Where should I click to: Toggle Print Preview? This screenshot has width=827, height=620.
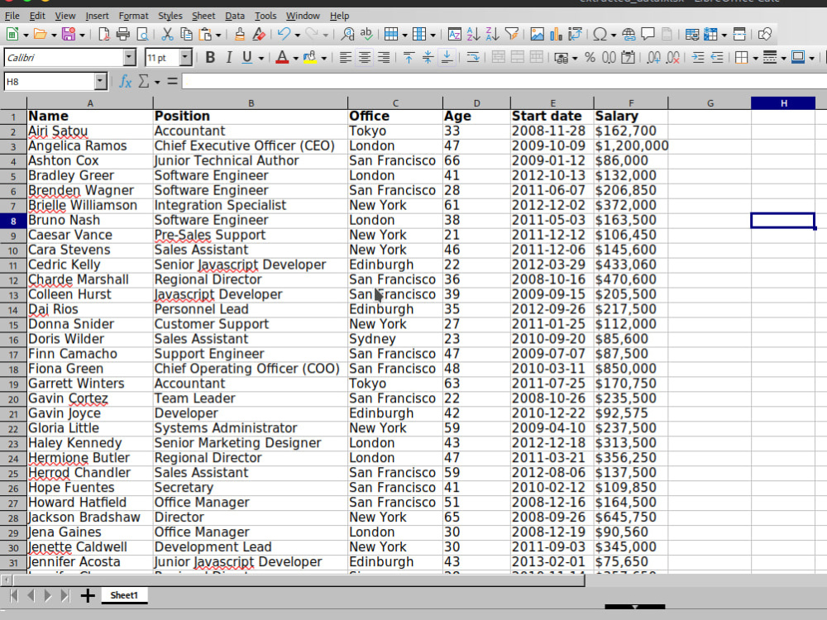pyautogui.click(x=142, y=35)
